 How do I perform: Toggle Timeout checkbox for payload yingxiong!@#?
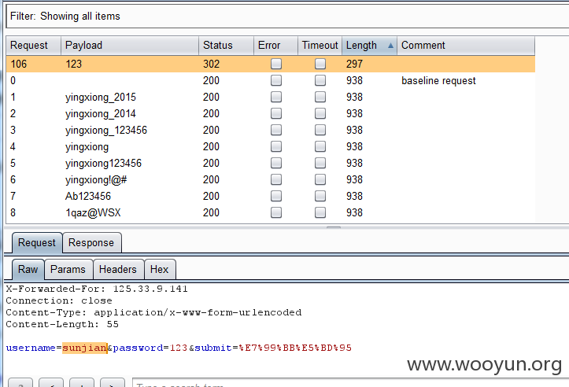point(320,179)
